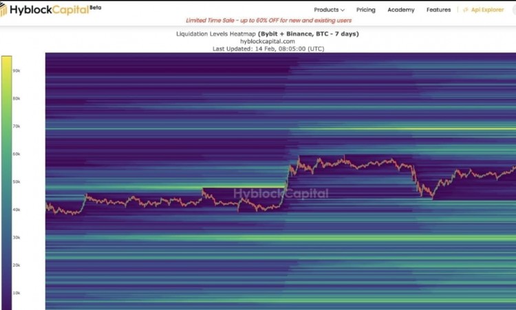The image size is (516, 310).
Task: Open the Features page
Action: click(x=438, y=10)
